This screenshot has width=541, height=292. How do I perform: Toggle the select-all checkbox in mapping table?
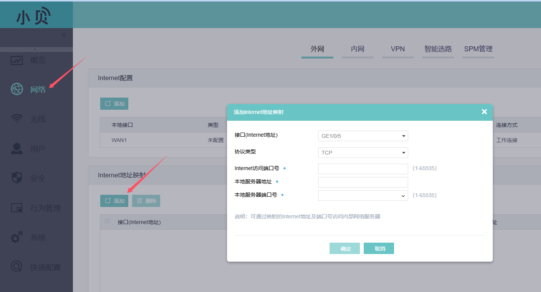point(107,222)
